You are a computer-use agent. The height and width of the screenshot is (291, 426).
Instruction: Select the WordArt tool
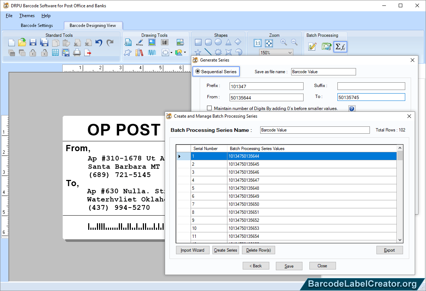pos(152,53)
